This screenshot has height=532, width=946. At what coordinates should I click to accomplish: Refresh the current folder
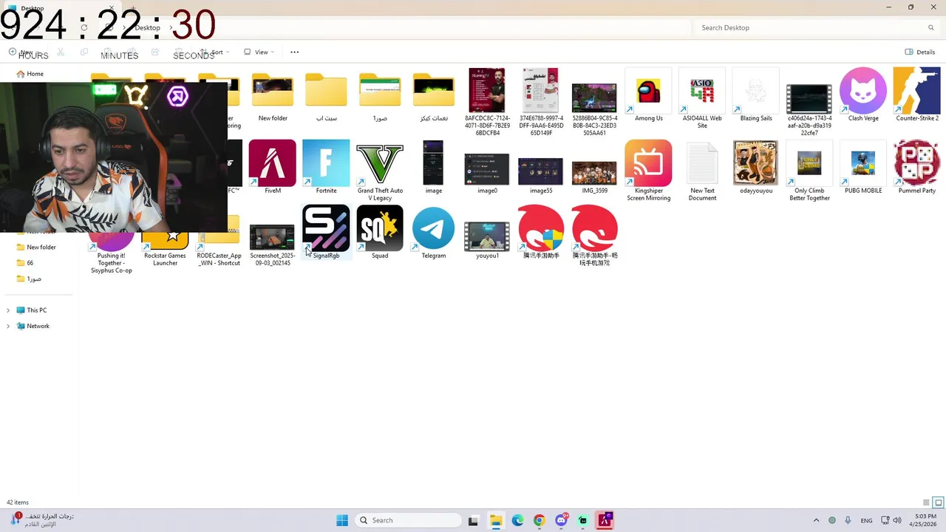click(x=84, y=27)
